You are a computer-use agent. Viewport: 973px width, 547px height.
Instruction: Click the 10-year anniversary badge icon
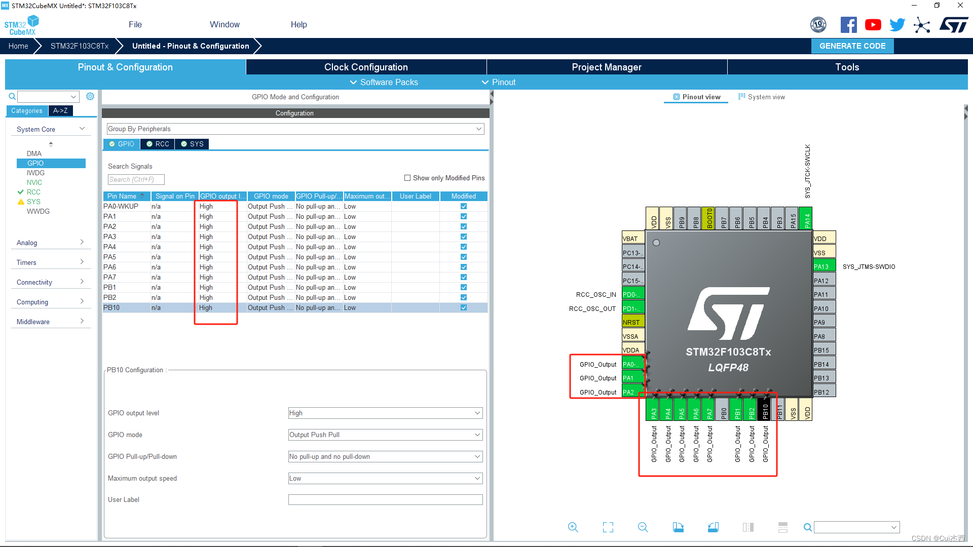tap(818, 25)
